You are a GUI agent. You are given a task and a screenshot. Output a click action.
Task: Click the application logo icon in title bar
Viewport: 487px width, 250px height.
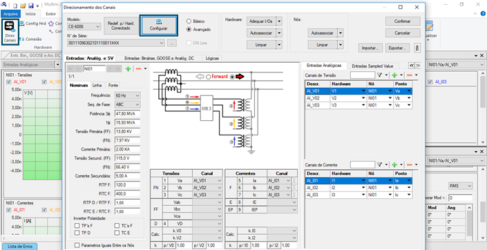pyautogui.click(x=3, y=5)
